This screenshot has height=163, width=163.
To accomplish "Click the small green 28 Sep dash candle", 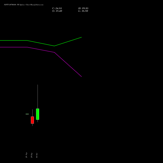I will (27, 114).
